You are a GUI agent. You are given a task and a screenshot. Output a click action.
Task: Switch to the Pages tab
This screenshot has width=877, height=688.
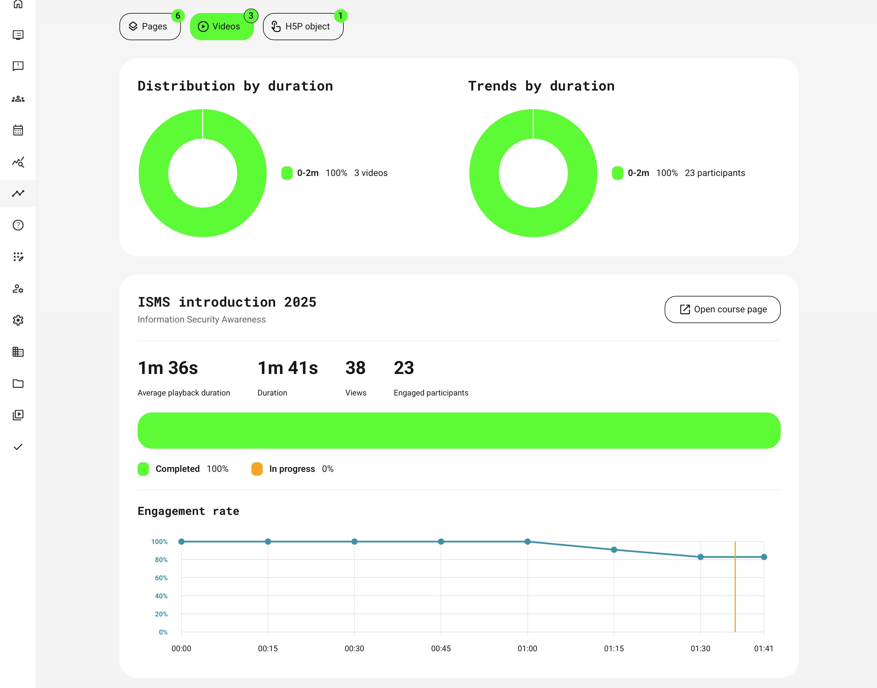pyautogui.click(x=150, y=26)
